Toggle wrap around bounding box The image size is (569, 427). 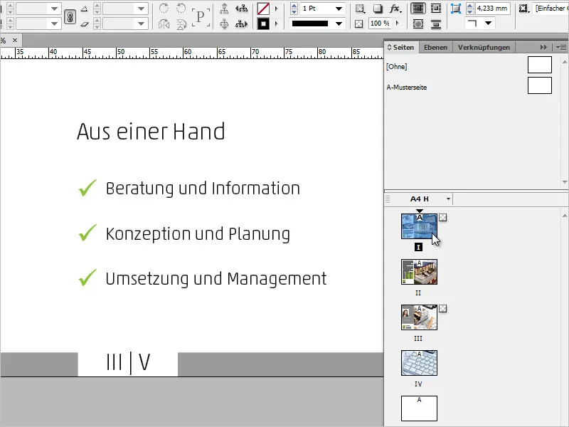pos(435,9)
